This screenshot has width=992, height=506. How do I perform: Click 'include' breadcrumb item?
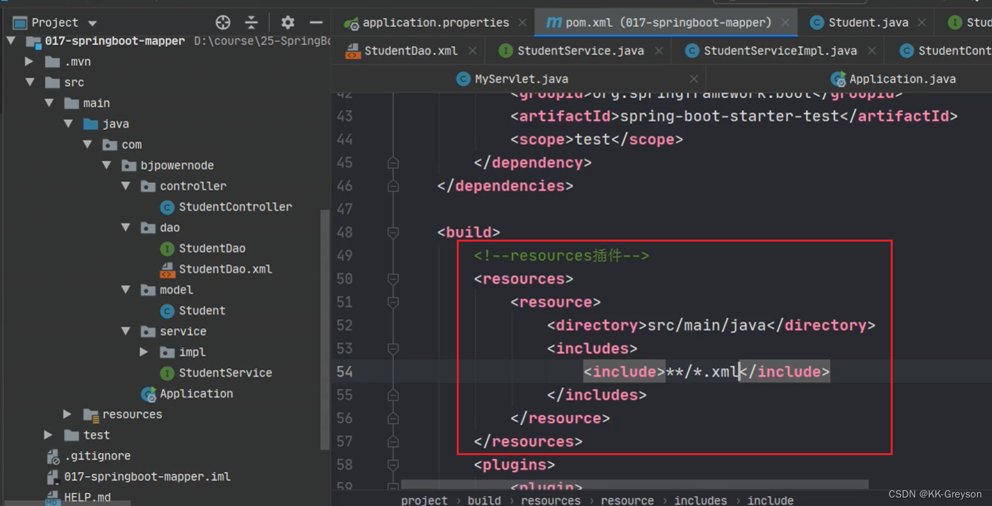coord(770,500)
